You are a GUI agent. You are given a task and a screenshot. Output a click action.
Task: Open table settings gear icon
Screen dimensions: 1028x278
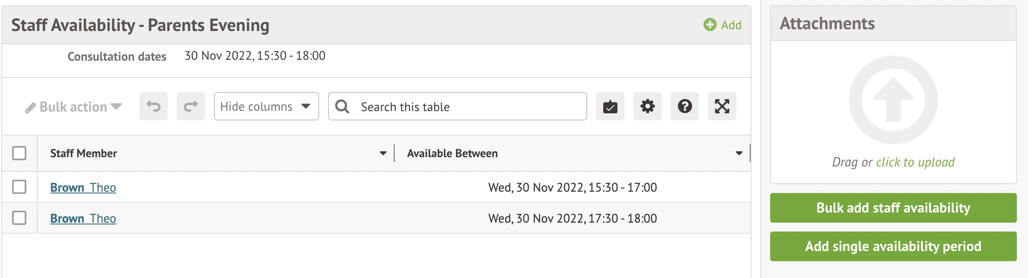(648, 106)
